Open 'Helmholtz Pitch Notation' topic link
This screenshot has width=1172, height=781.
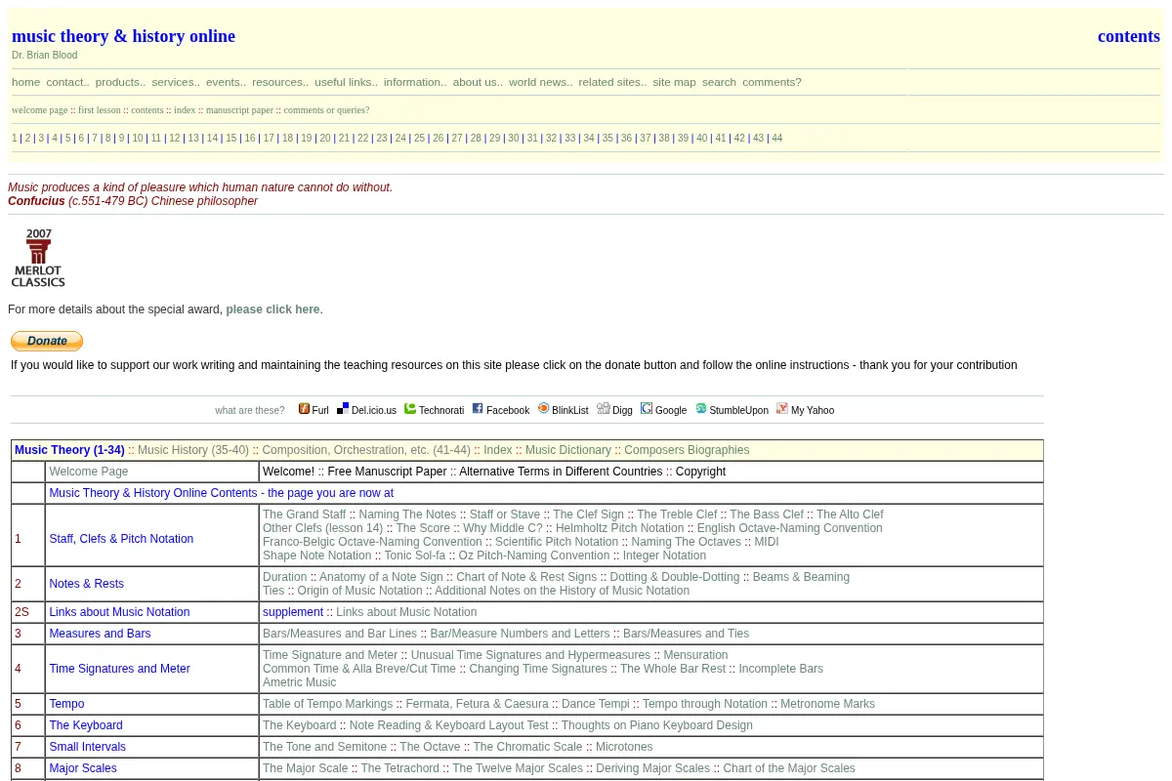coord(620,528)
